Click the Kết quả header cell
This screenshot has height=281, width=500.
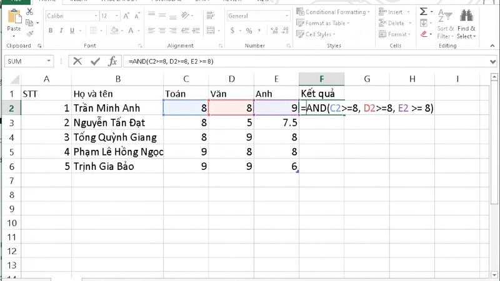pyautogui.click(x=321, y=93)
